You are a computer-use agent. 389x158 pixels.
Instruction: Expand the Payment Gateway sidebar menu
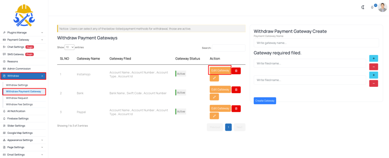coord(23,39)
